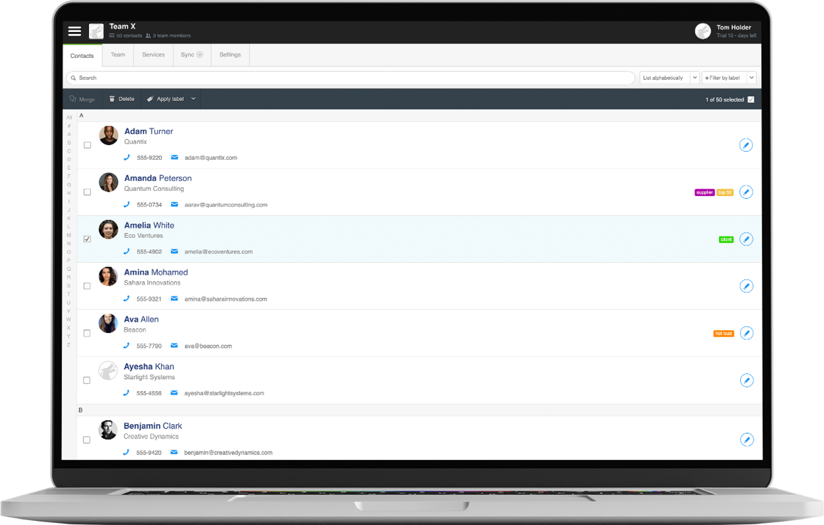
Task: Edit Ava Allen with the pencil icon
Action: click(x=747, y=333)
